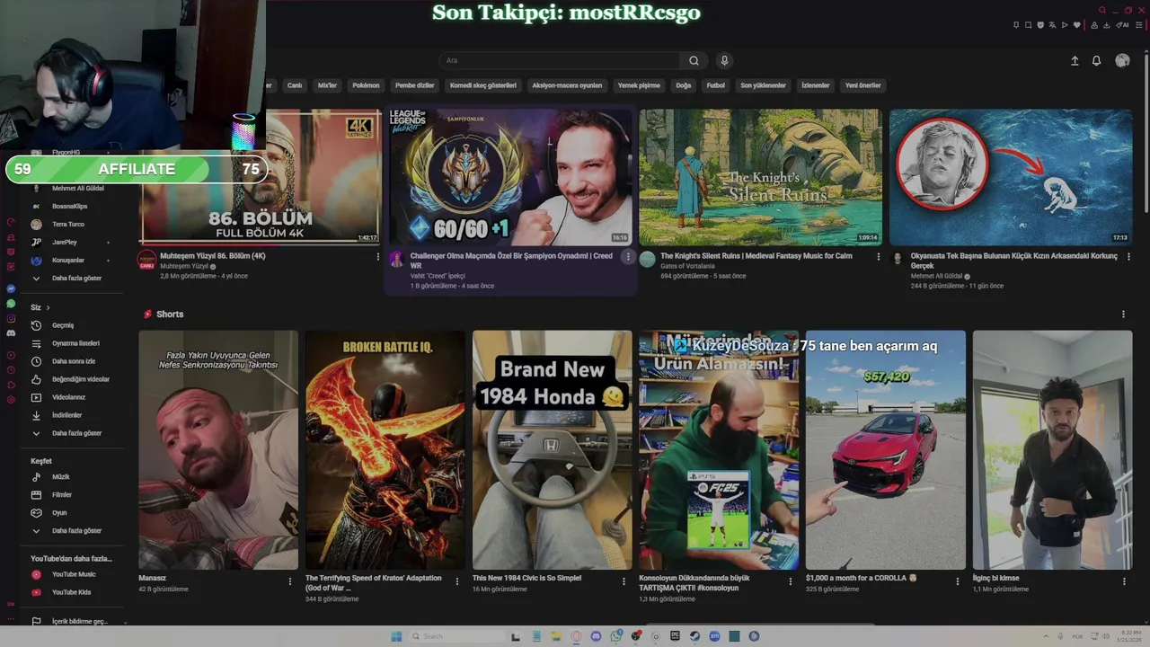Choose the Futbol chip

[716, 85]
